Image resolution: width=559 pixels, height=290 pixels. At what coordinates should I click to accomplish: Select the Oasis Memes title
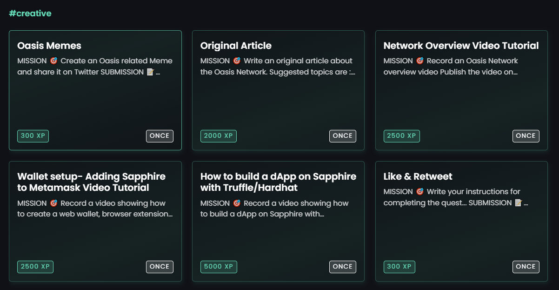49,46
